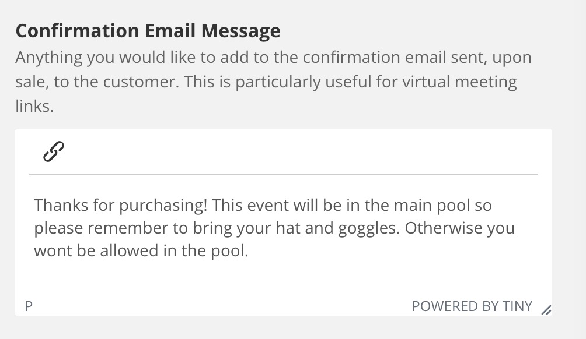This screenshot has height=339, width=586.
Task: Place cursor on the word "purchasing!"
Action: click(x=163, y=206)
